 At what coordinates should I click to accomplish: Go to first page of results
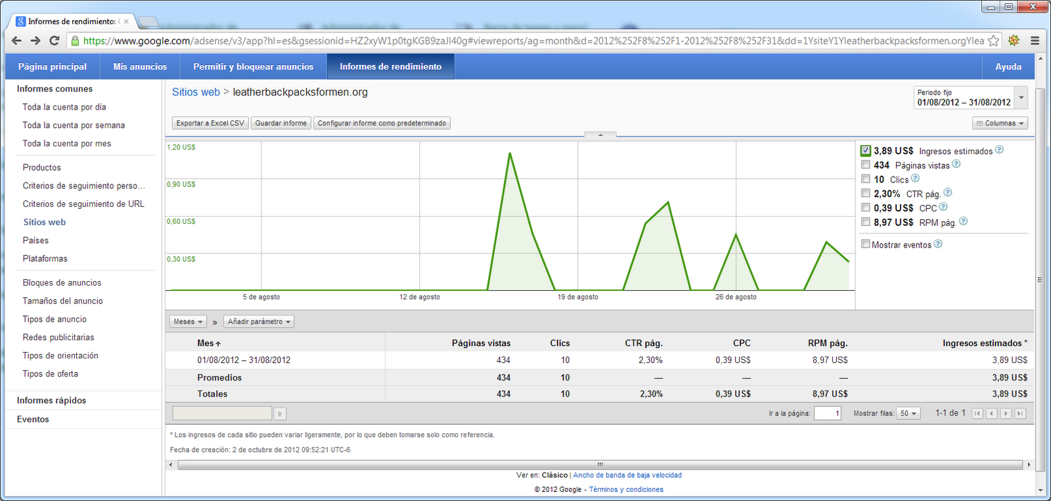(977, 414)
